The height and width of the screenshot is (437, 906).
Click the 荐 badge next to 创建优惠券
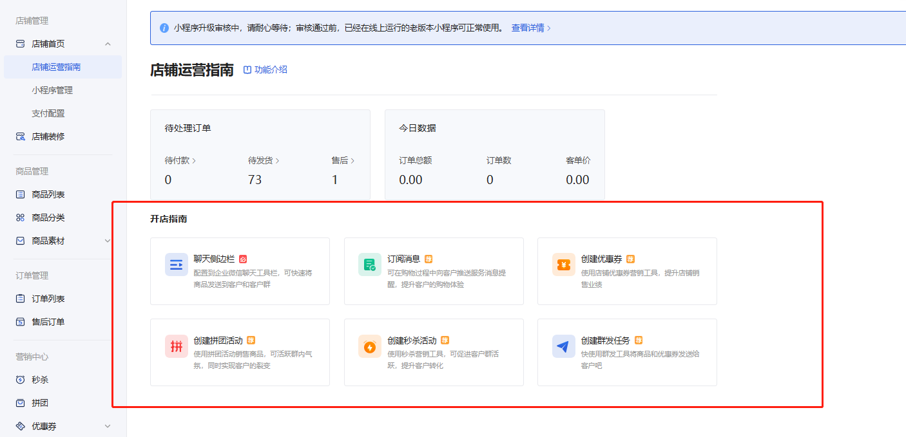click(x=631, y=259)
